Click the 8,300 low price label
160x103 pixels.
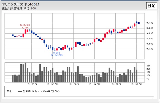coord(57,53)
